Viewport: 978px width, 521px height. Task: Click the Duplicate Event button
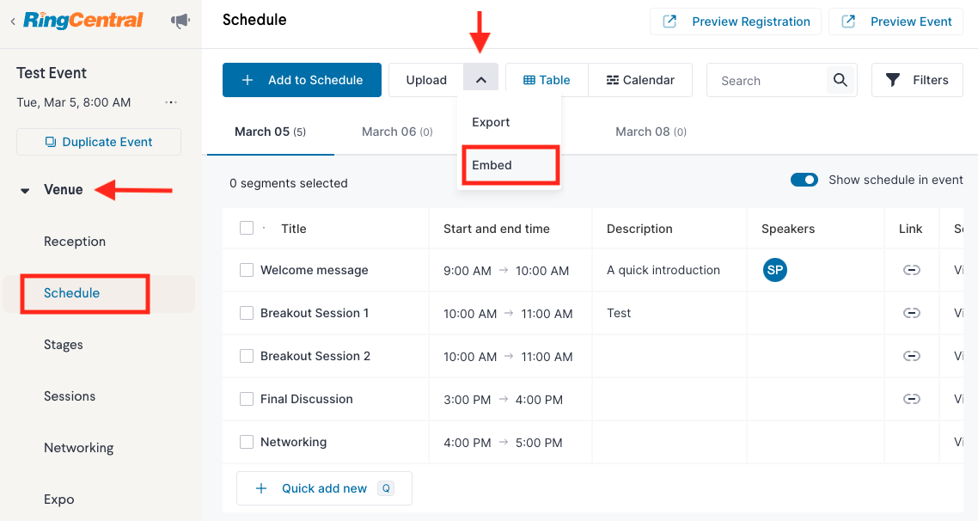pos(99,142)
